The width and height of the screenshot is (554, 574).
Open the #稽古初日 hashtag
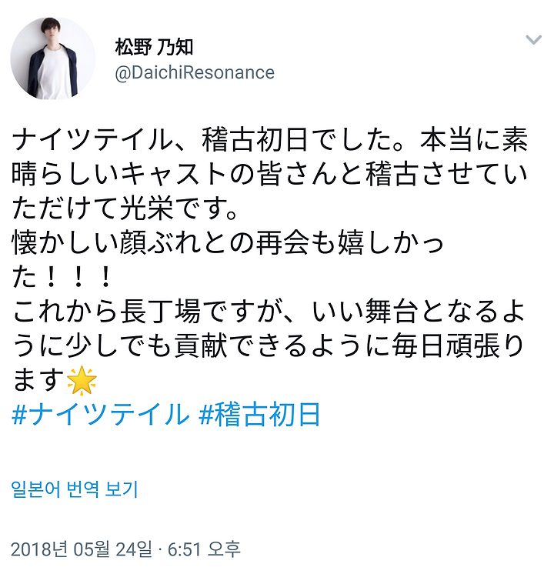259,415
